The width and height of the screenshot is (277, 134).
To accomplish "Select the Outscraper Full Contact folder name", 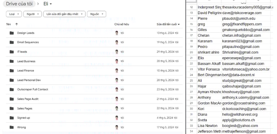I will (33, 89).
